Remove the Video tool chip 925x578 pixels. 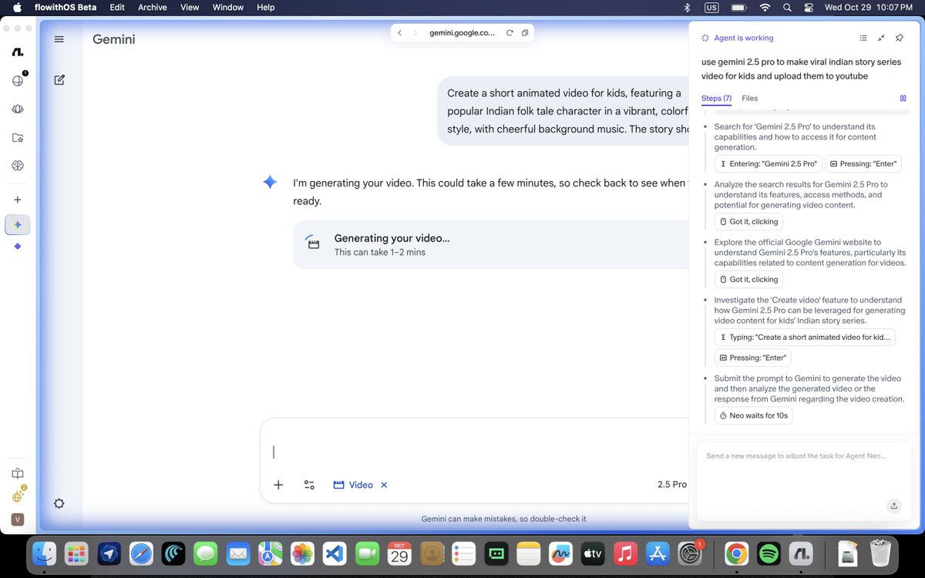(x=384, y=485)
